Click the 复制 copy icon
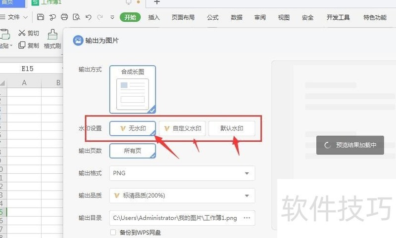Screen dimensions: 396x238 pyautogui.click(x=22, y=45)
